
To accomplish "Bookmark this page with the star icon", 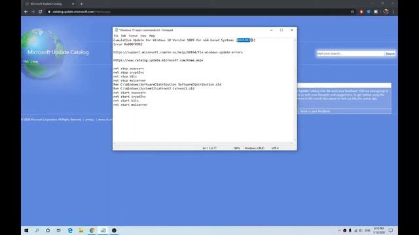I will tap(352, 12).
